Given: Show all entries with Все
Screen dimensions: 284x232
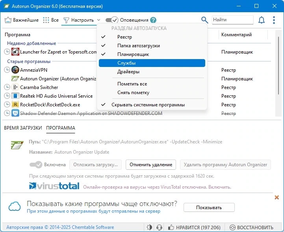Looking at the screenshot, I should pos(51,20).
